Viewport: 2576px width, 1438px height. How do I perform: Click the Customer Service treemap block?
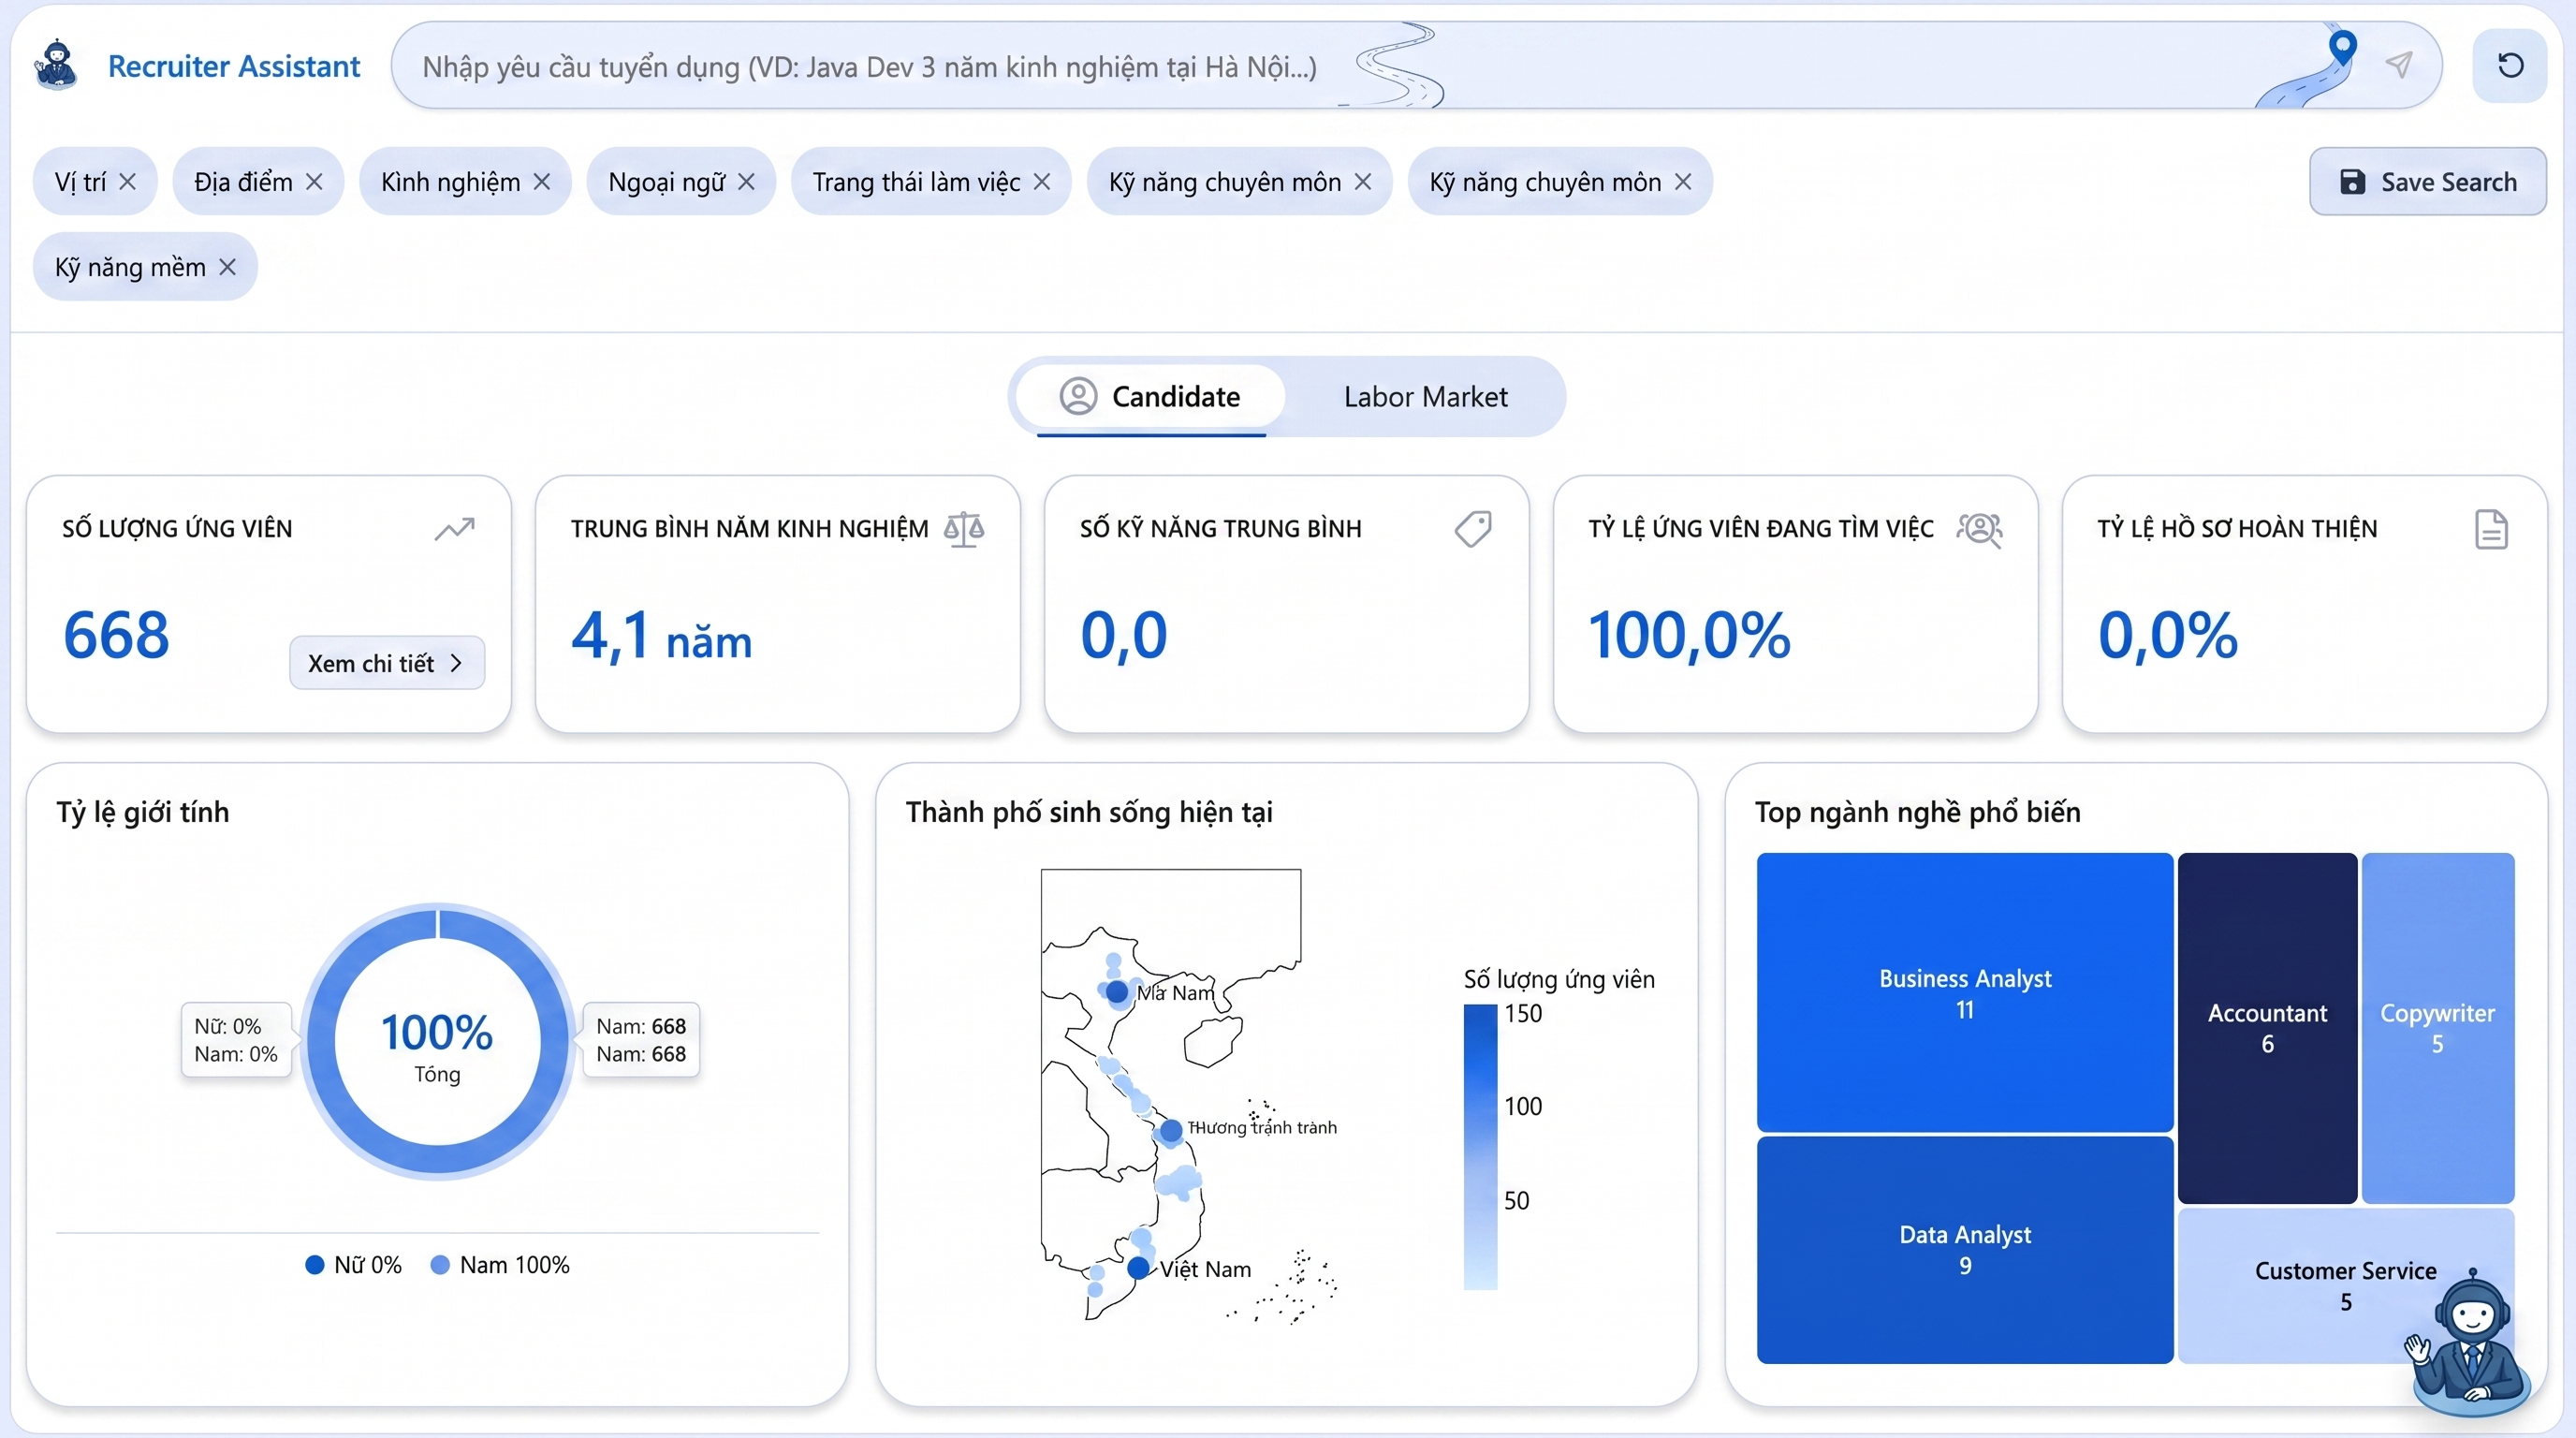click(2345, 1285)
